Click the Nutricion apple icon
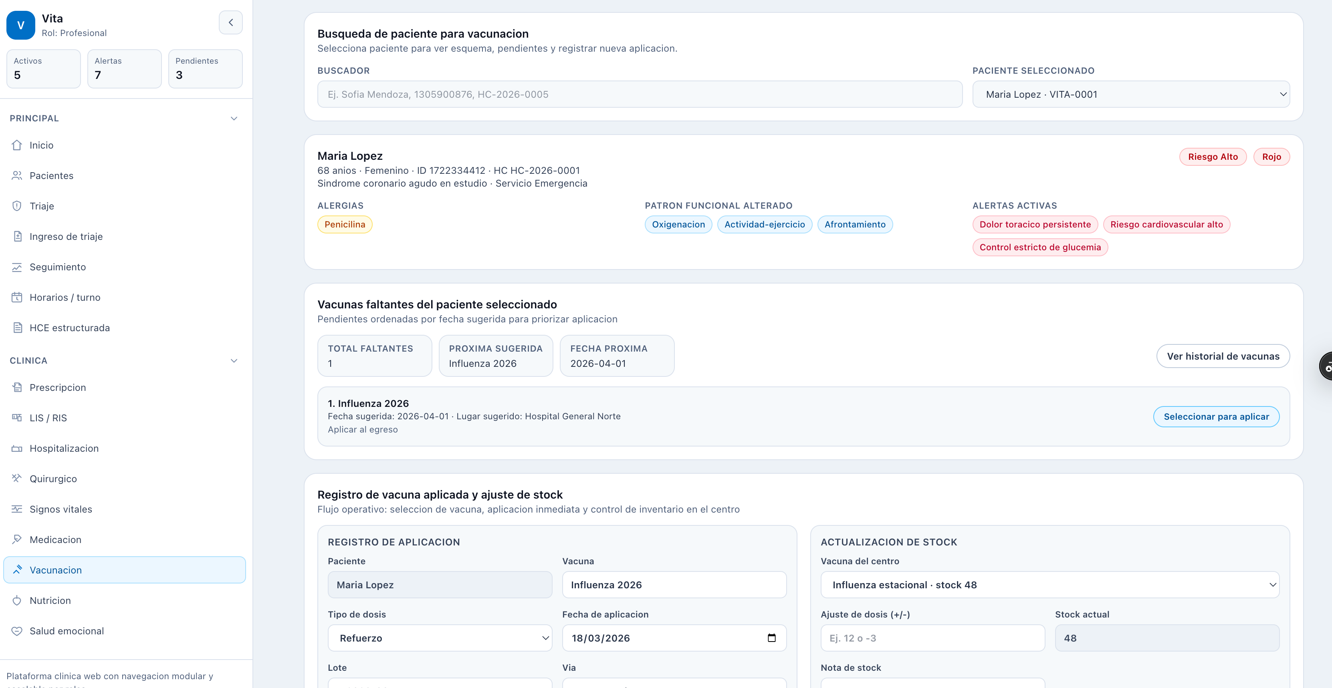 click(17, 601)
